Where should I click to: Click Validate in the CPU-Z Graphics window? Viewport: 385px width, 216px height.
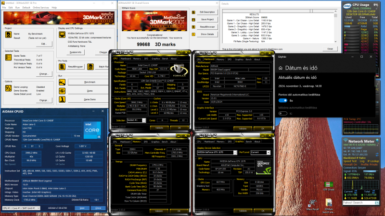pyautogui.click(x=243, y=211)
